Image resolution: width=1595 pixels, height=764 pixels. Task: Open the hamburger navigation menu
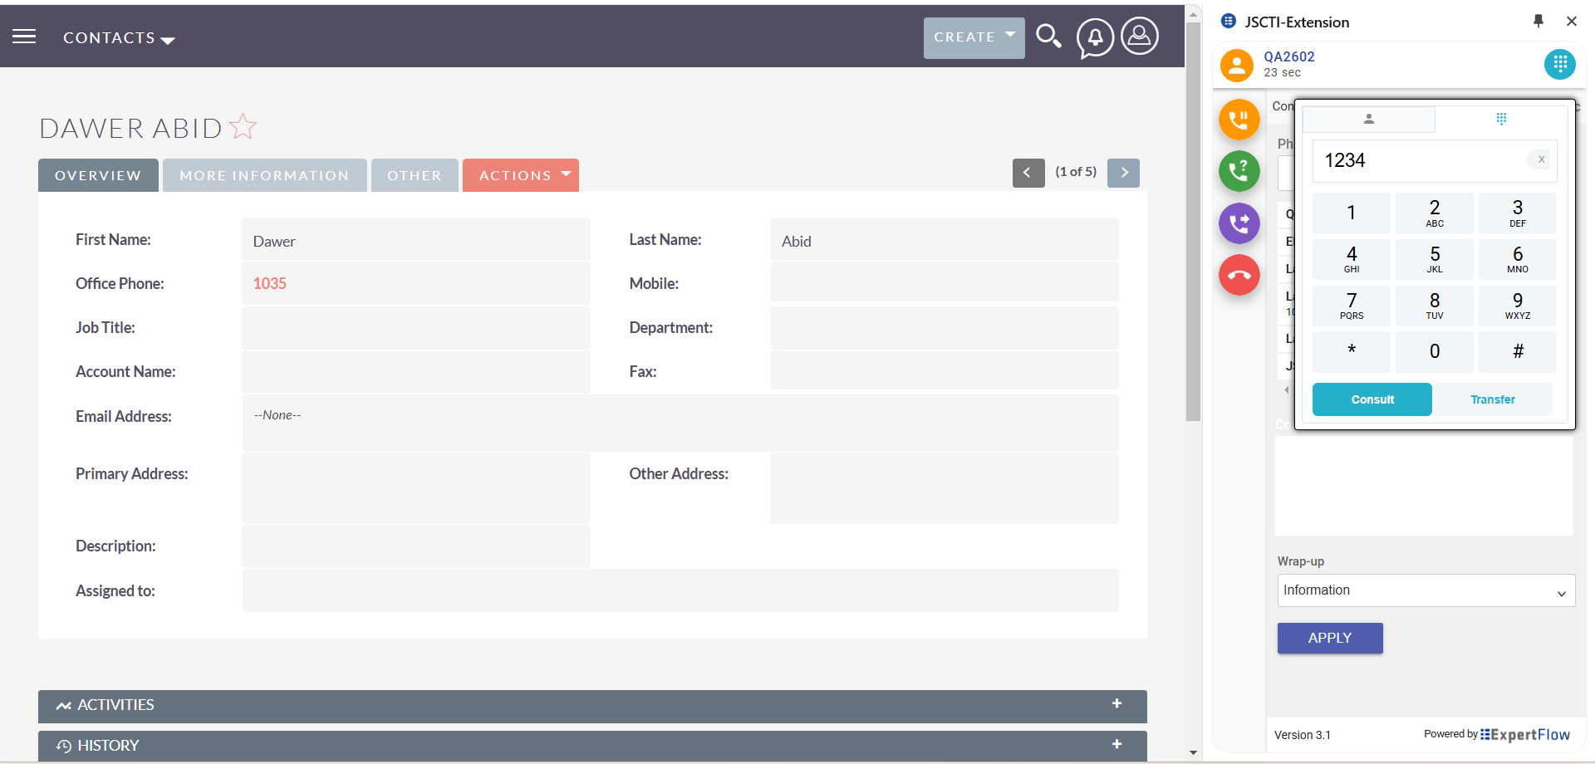click(24, 35)
